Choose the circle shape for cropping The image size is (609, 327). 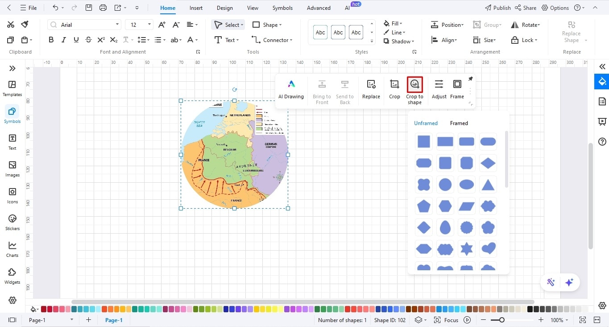(x=445, y=184)
